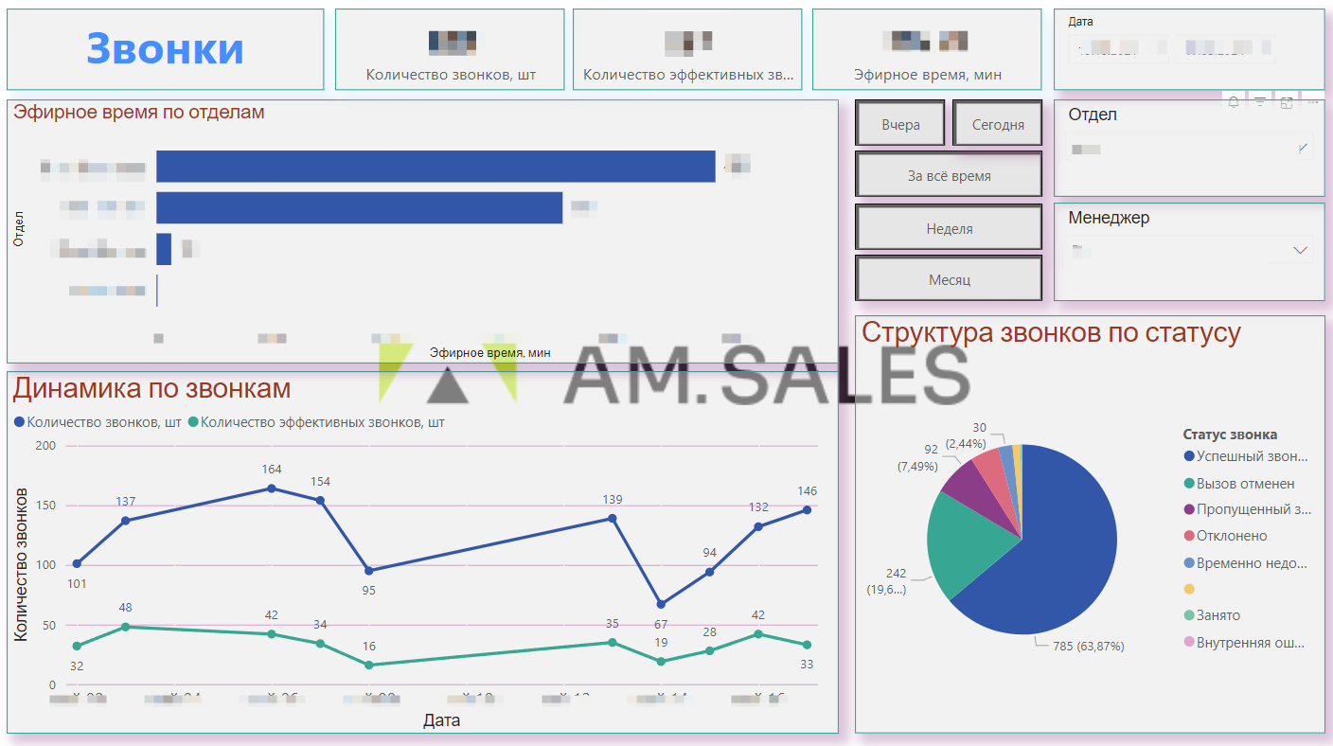Open the filter icon on the Отдел visual
The height and width of the screenshot is (746, 1333).
(x=1260, y=102)
